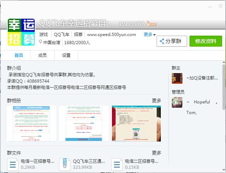Click the 分享群 button

point(172,41)
